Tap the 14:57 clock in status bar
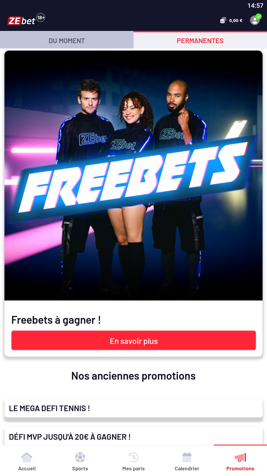 (x=255, y=6)
